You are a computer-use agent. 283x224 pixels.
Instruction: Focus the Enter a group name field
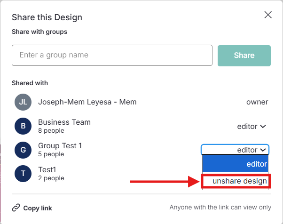pyautogui.click(x=112, y=55)
